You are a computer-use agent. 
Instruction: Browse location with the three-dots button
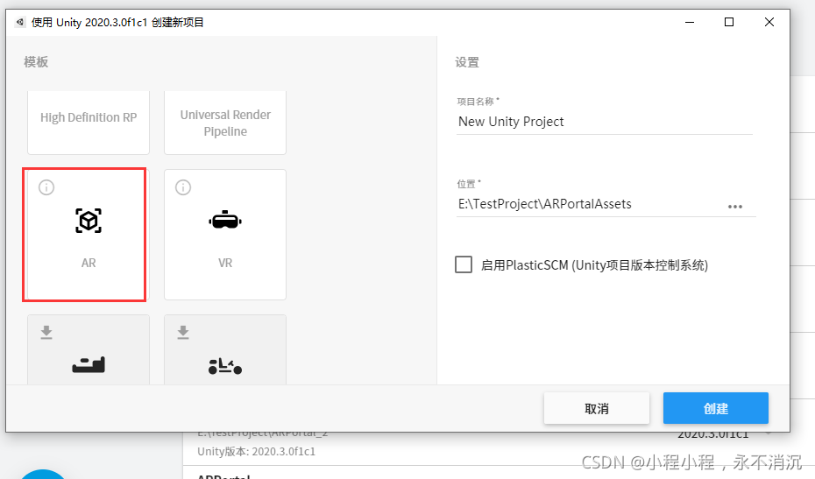point(735,207)
